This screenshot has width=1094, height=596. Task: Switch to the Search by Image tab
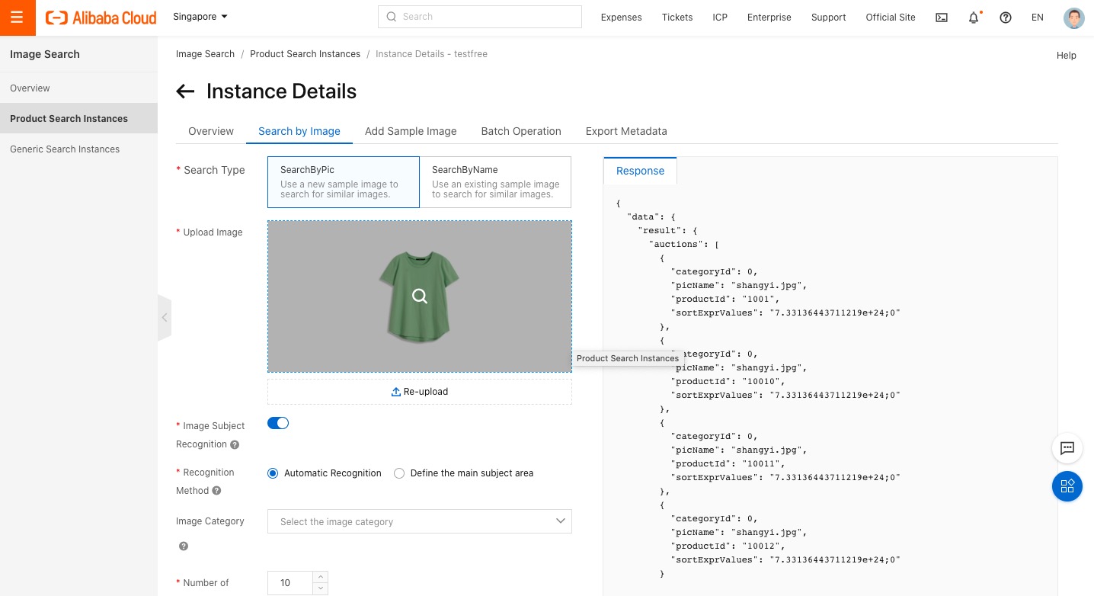click(x=299, y=131)
